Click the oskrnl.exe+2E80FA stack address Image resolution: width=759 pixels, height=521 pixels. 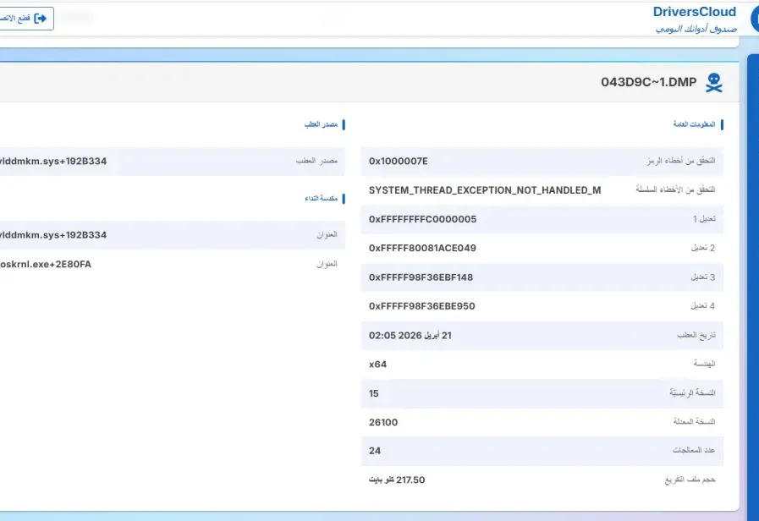coord(46,264)
